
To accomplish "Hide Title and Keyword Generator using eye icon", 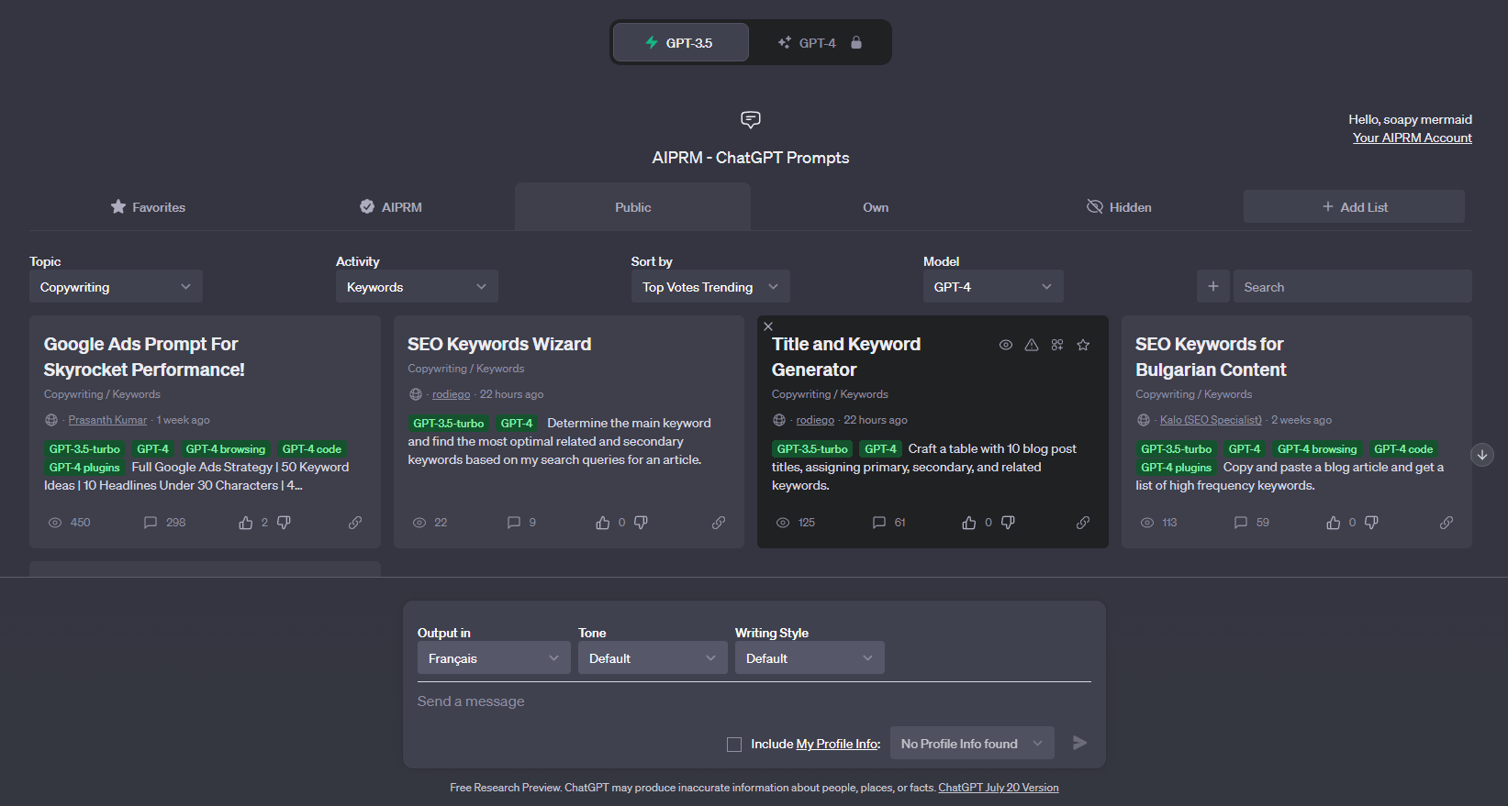I will [x=1006, y=345].
